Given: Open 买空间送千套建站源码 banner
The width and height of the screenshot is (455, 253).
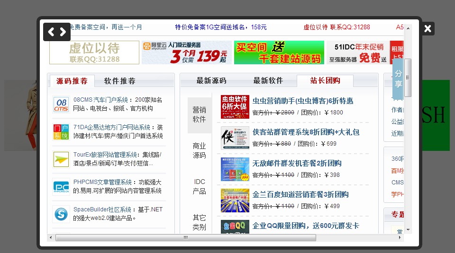Looking at the screenshot, I should tap(279, 52).
